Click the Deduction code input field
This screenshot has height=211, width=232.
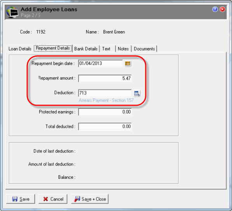click(x=105, y=93)
